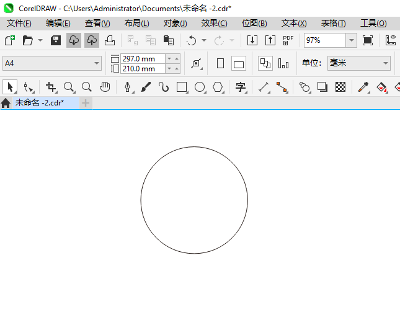Select the Pan hand tool
400x312 pixels.
[105, 87]
